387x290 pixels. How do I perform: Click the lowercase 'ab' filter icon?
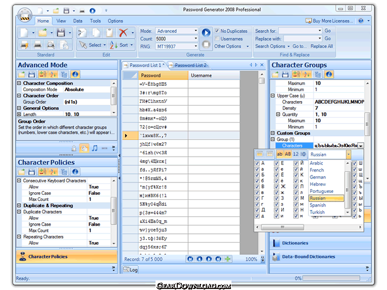(280, 154)
